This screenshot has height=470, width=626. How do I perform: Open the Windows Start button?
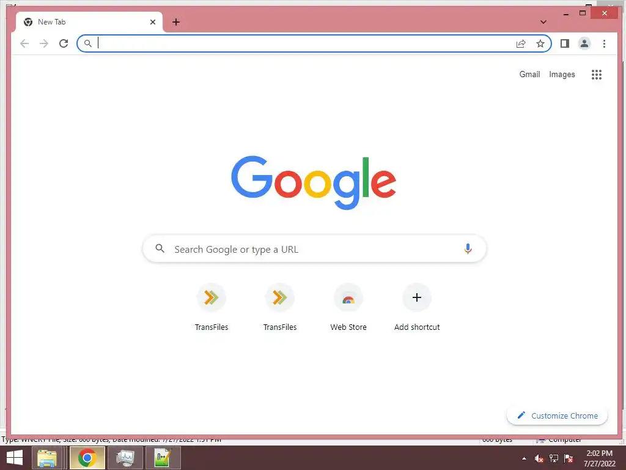pos(15,458)
